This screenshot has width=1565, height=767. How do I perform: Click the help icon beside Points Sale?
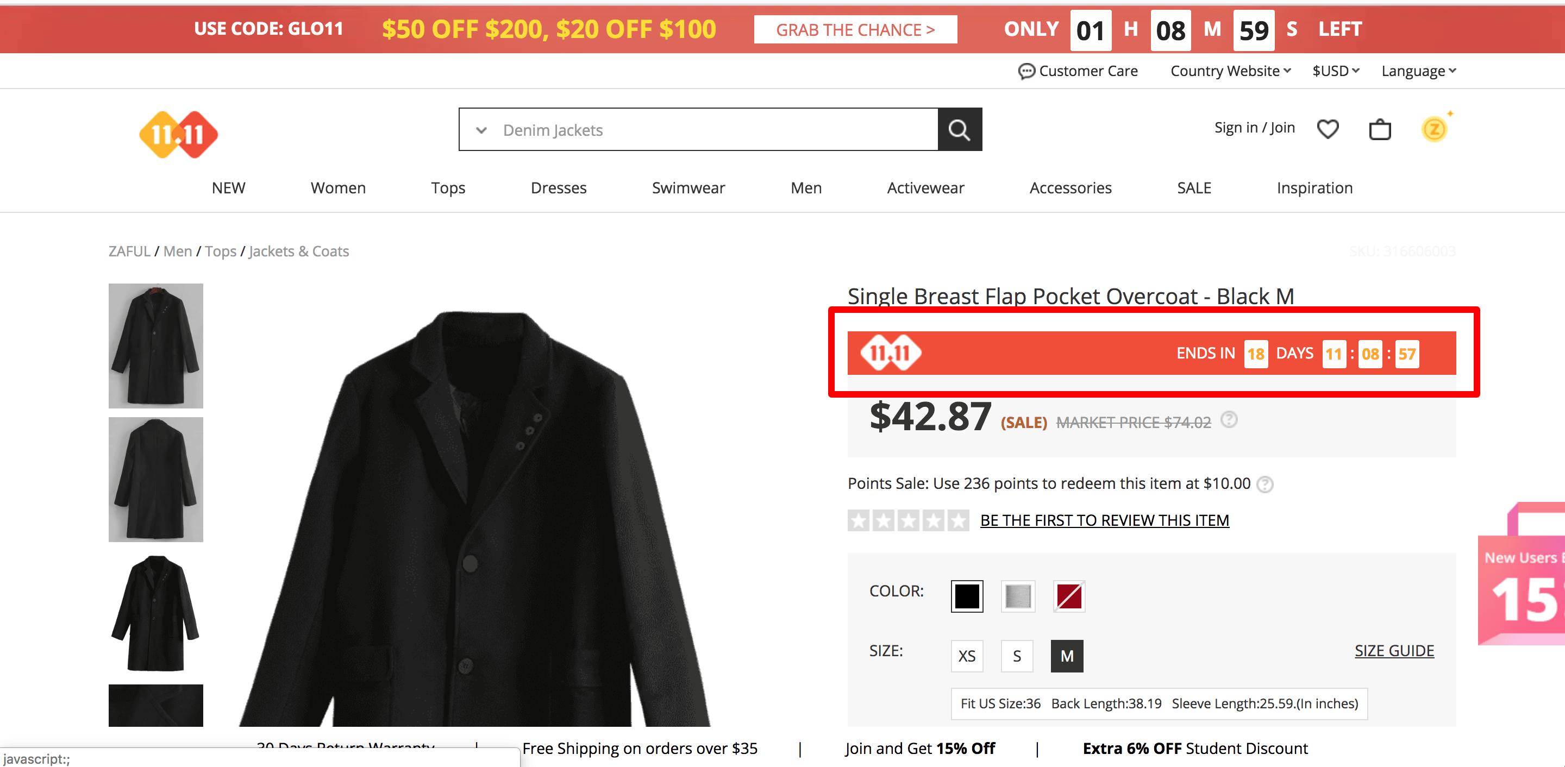pos(1265,484)
